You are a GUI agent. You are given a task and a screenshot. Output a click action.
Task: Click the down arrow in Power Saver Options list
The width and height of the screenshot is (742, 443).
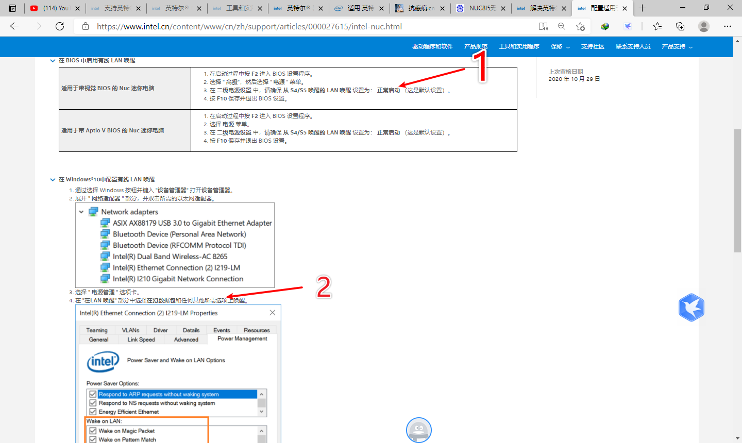(262, 412)
